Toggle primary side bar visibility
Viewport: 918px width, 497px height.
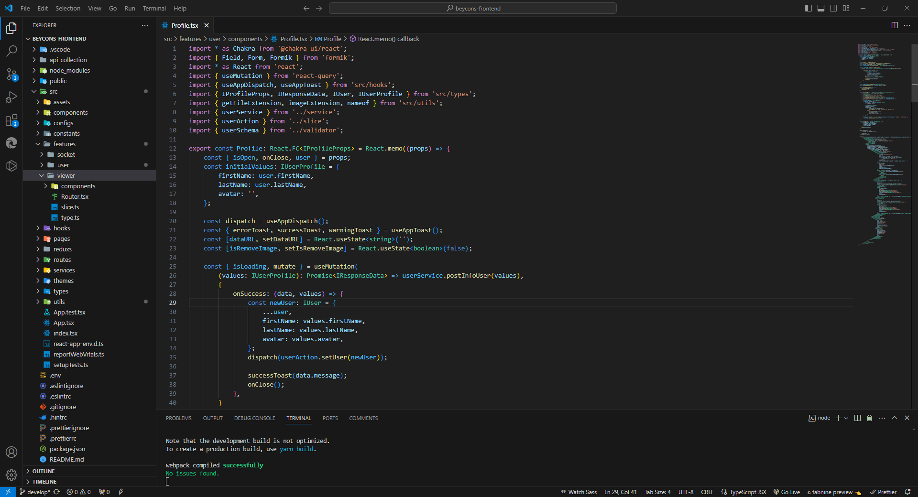coord(809,8)
